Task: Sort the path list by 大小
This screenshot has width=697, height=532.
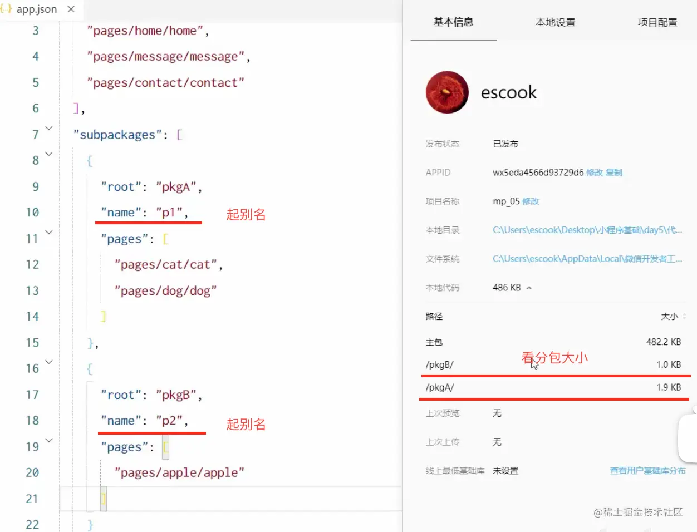Action: [x=673, y=316]
